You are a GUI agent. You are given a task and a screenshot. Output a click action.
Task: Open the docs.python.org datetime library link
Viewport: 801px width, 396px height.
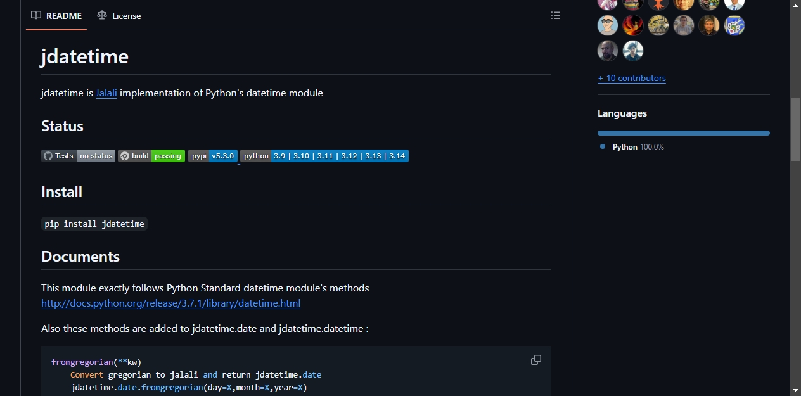tap(171, 303)
